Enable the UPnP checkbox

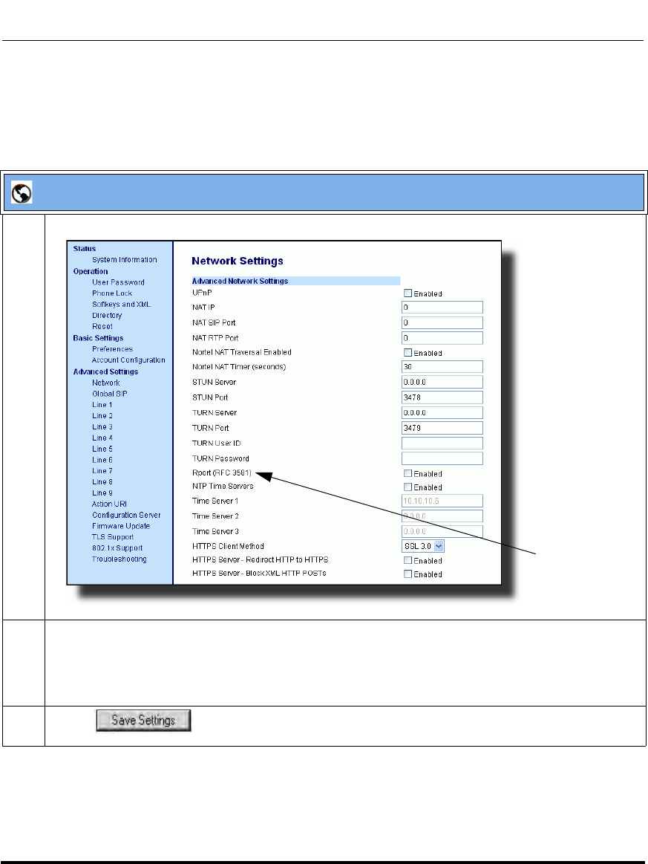coord(408,293)
